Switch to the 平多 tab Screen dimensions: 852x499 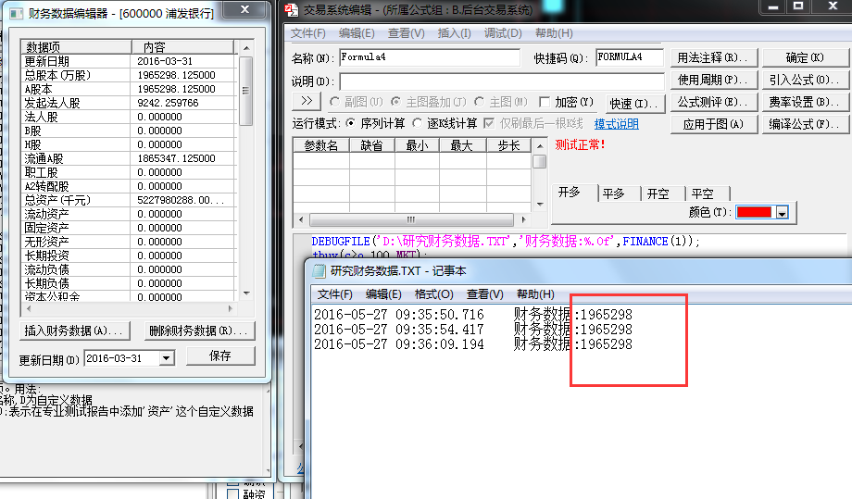[613, 193]
